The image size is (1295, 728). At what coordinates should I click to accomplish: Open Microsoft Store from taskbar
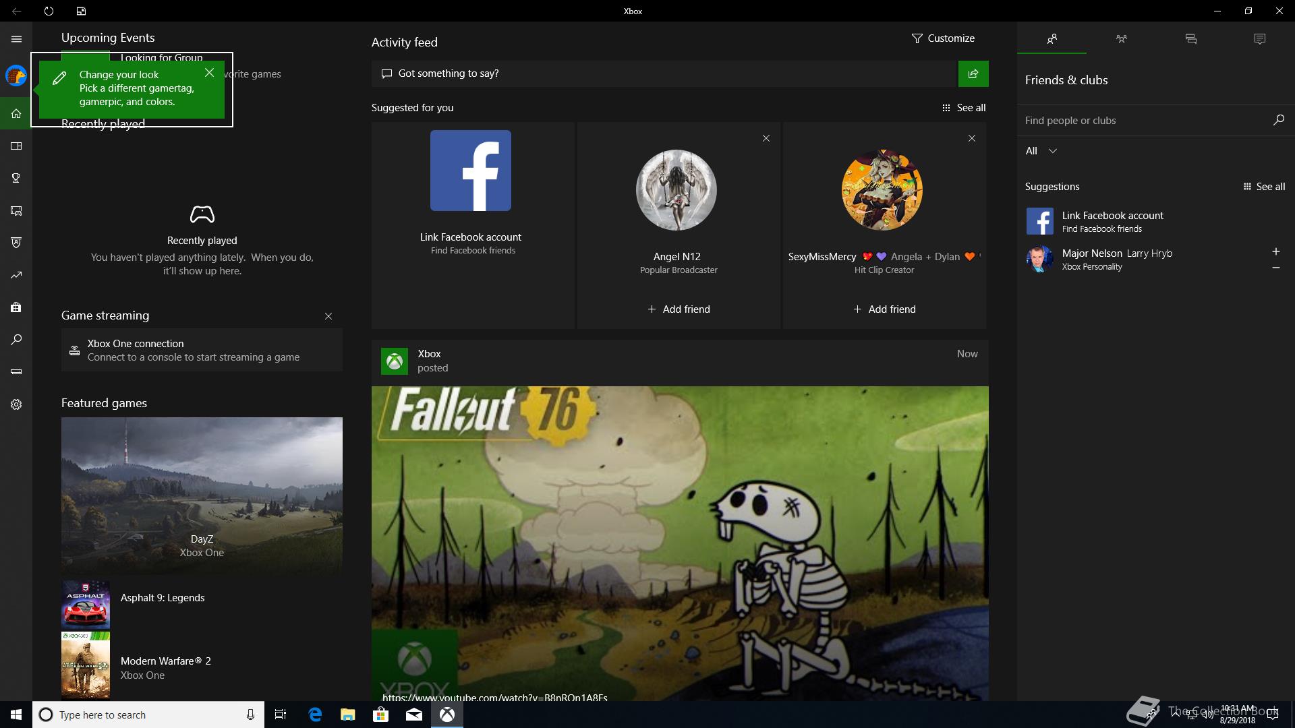380,715
